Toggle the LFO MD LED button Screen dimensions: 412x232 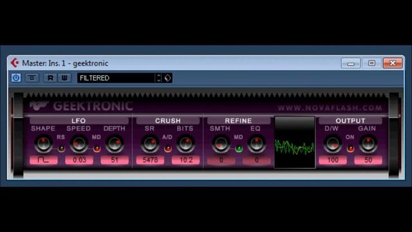tap(97, 149)
